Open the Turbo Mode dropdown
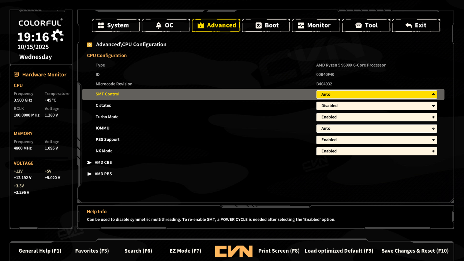Screen dimensions: 464x261 tap(377, 117)
